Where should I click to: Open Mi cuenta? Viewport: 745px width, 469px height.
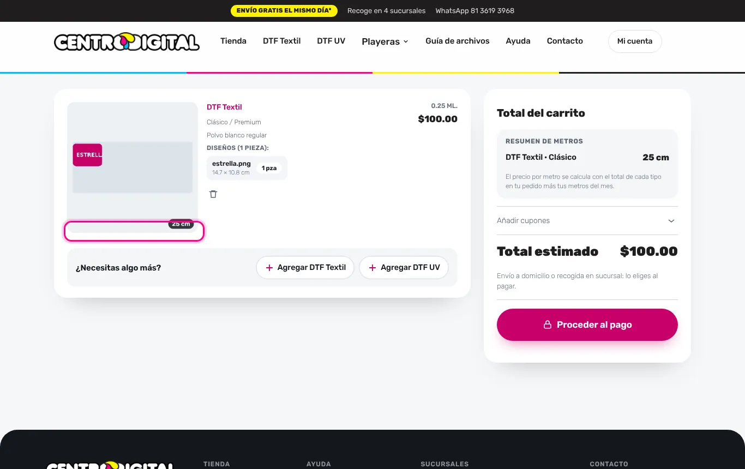coord(635,41)
